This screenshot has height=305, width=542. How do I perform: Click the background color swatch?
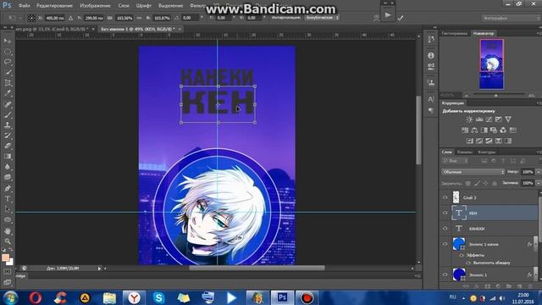(10, 262)
